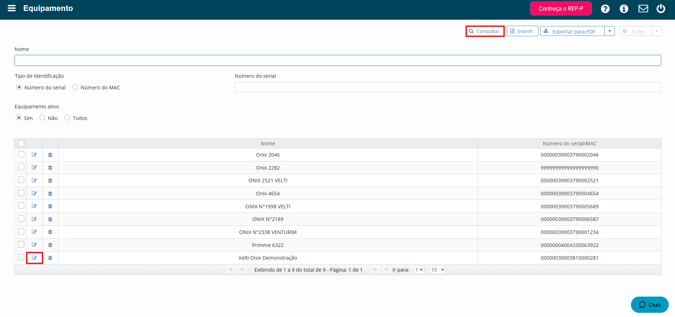
Task: Click the information icon in header
Action: click(x=624, y=9)
